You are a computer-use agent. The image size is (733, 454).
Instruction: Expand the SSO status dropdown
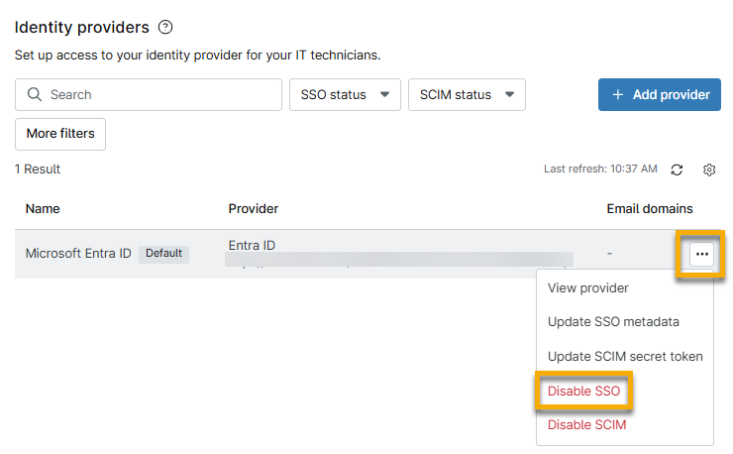click(x=345, y=94)
